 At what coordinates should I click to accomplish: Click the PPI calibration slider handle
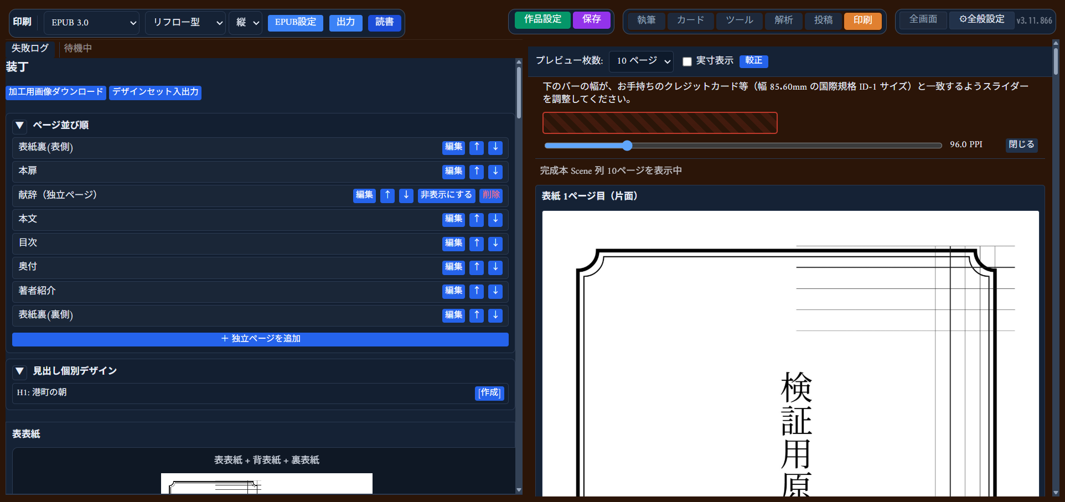627,146
